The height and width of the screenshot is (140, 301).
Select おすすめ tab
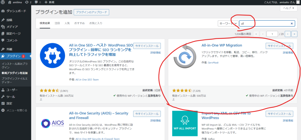pos(79,23)
